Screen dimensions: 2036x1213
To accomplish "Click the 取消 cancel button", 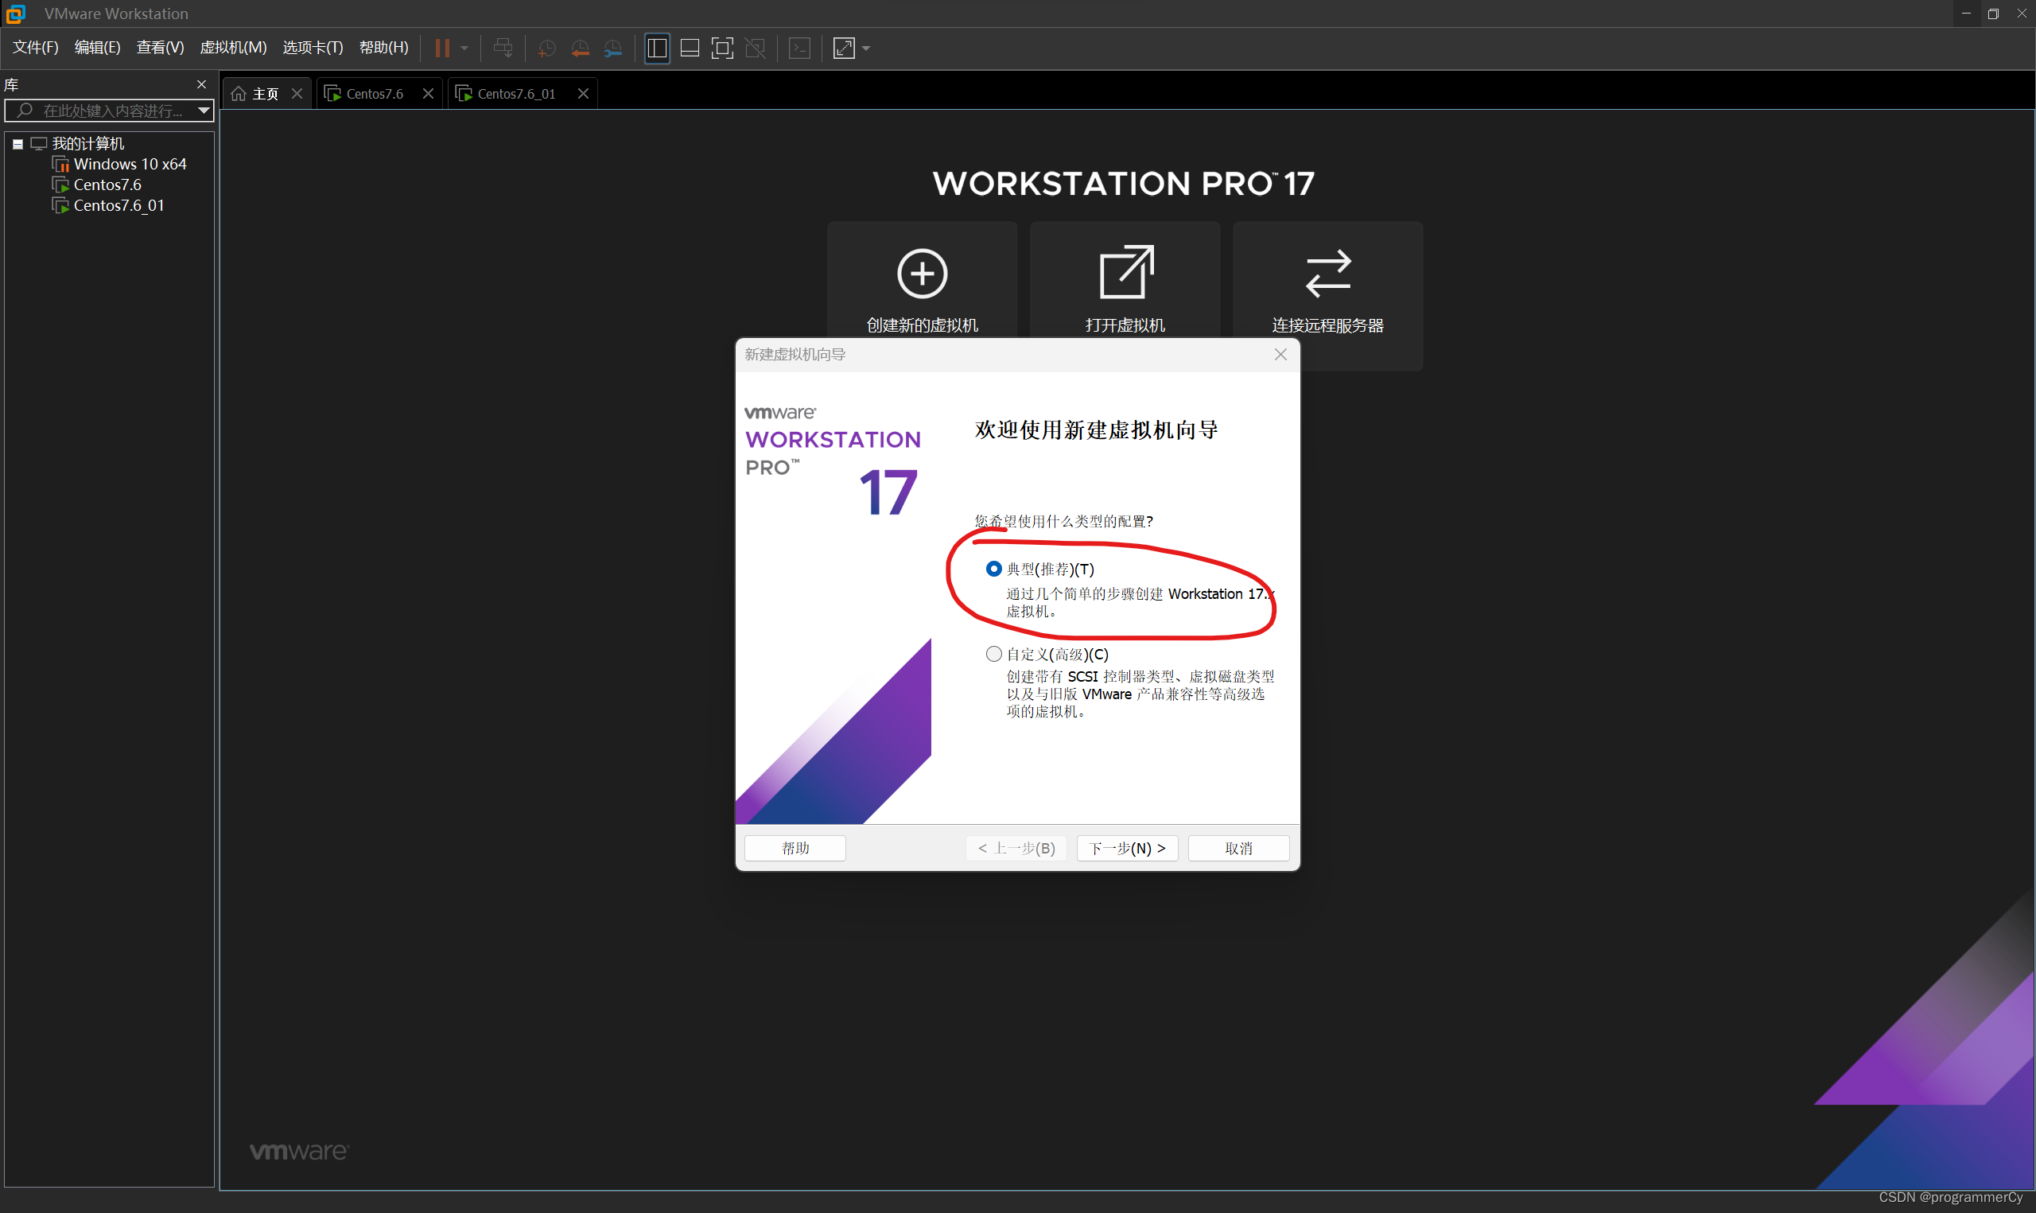I will (x=1238, y=849).
